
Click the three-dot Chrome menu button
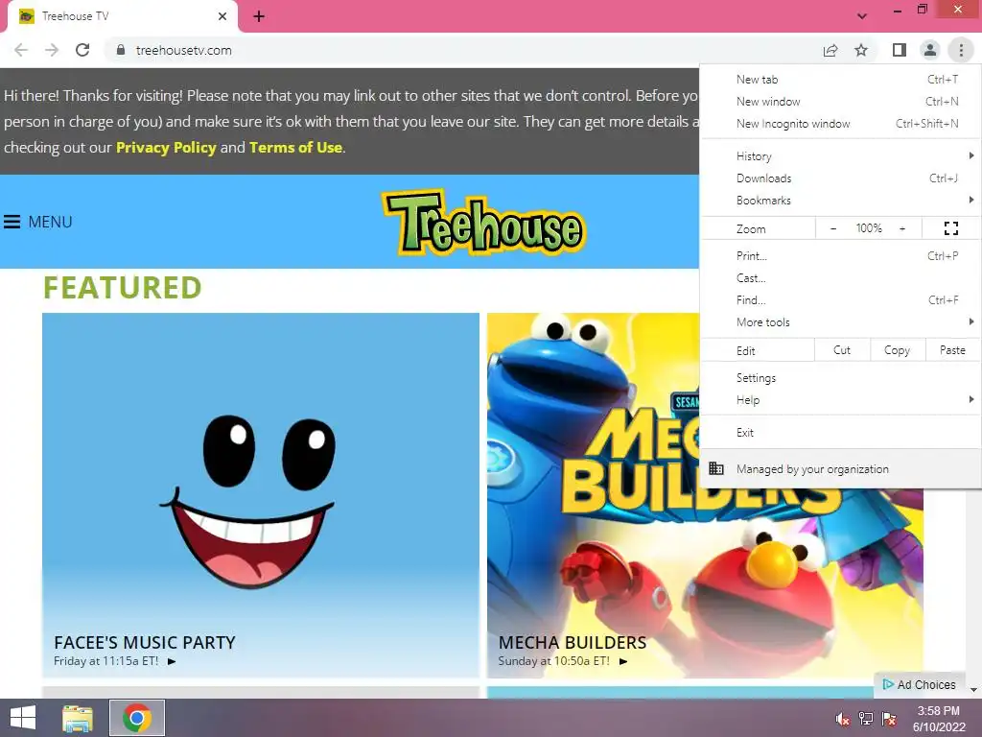961,50
